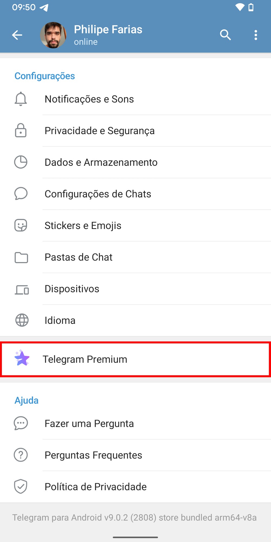Select Telegram Premium option
271x542 pixels.
85,359
